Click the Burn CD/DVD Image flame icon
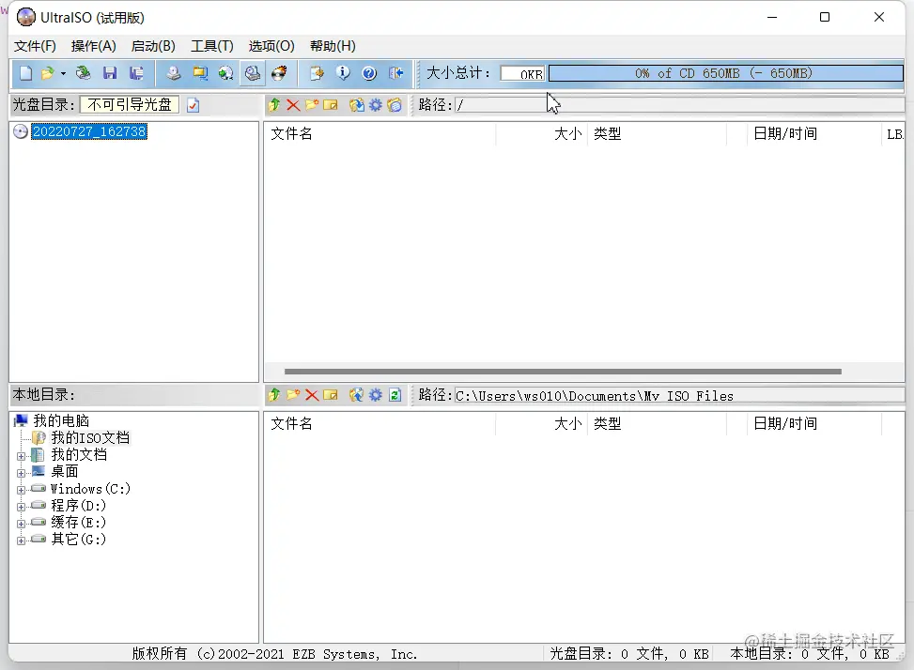This screenshot has width=914, height=670. point(279,73)
